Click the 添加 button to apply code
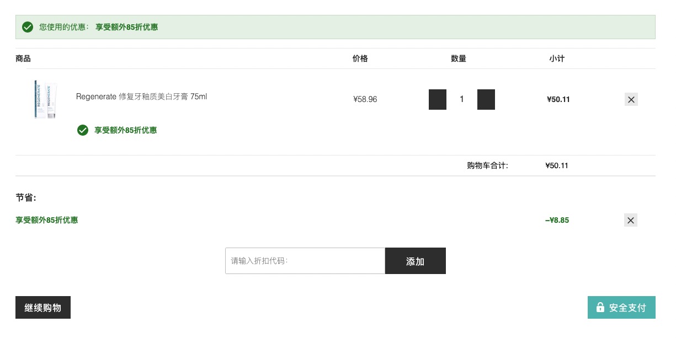676x338 pixels. pos(416,261)
